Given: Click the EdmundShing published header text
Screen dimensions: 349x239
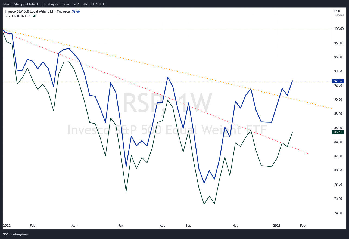Looking at the screenshot, I should click(x=54, y=4).
